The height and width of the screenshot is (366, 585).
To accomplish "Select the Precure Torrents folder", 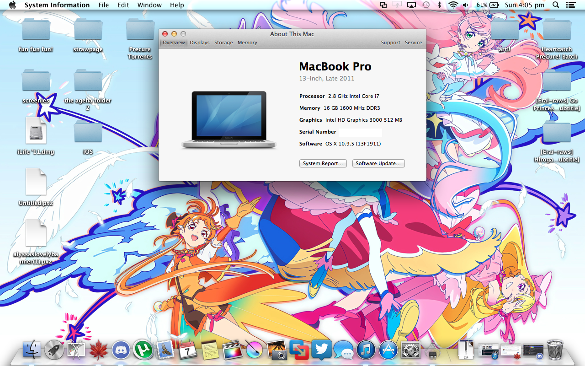I will coord(140,39).
